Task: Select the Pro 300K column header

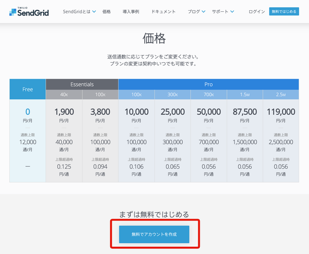Action: 173,95
